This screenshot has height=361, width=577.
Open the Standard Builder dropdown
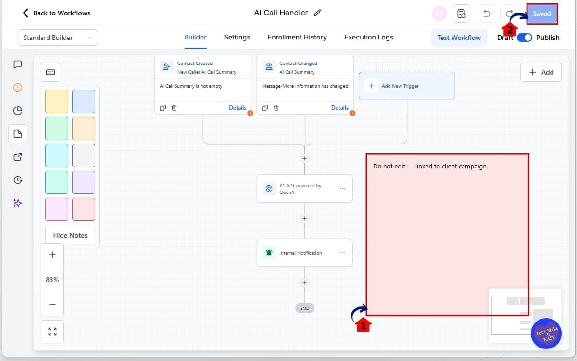pyautogui.click(x=58, y=38)
